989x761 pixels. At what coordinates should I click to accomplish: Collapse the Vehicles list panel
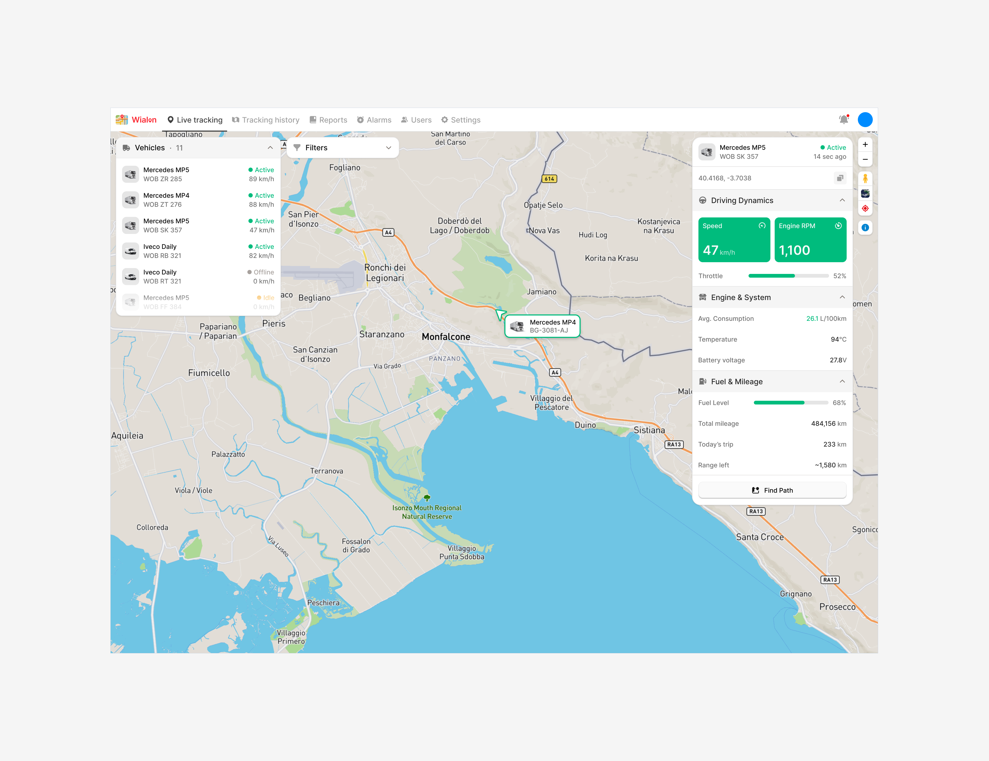[x=270, y=148]
